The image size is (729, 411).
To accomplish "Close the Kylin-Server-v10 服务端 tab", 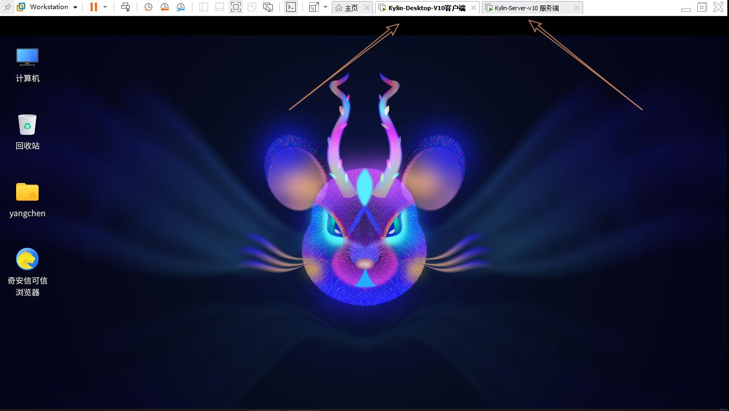I will 577,8.
